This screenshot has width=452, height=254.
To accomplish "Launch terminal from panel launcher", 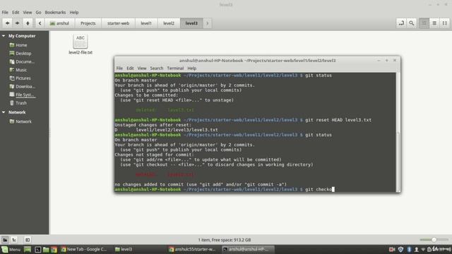I will tap(37, 249).
